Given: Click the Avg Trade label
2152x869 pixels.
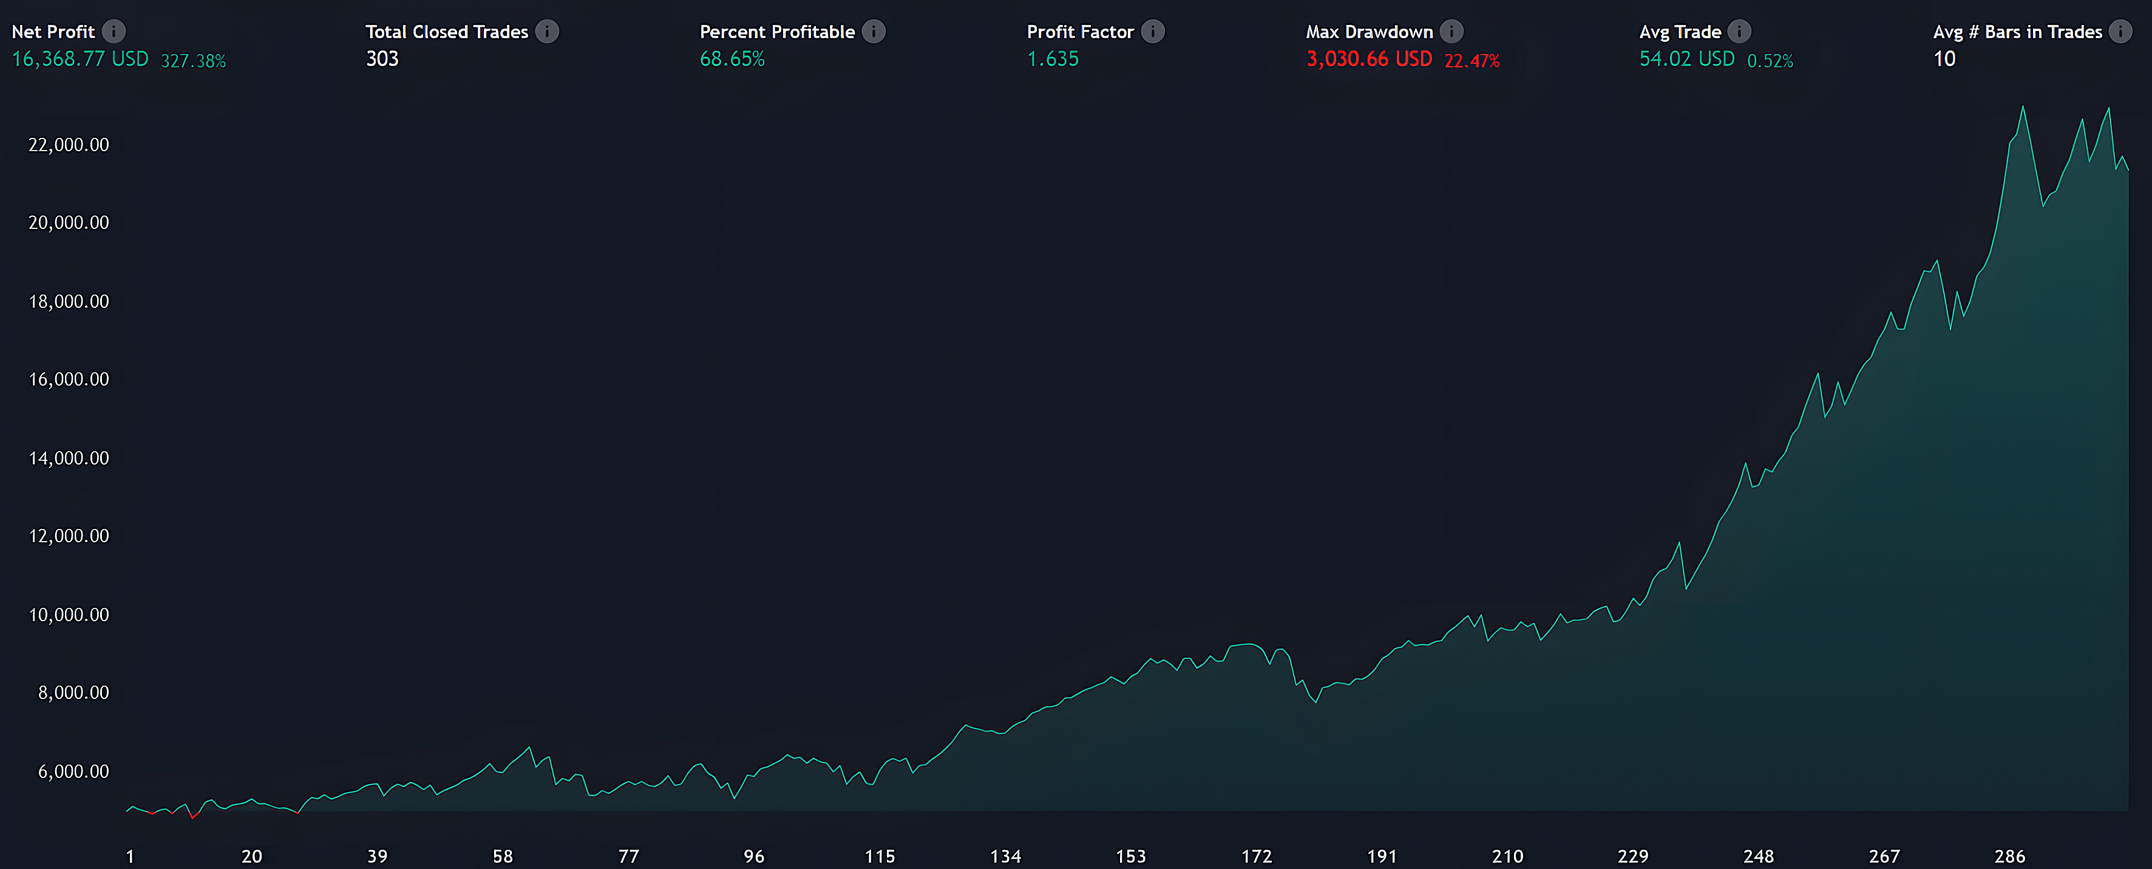Looking at the screenshot, I should pos(1680,32).
